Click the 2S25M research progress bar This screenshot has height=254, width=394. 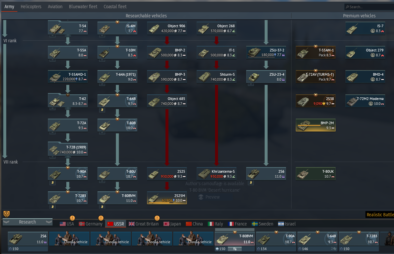pos(161,203)
